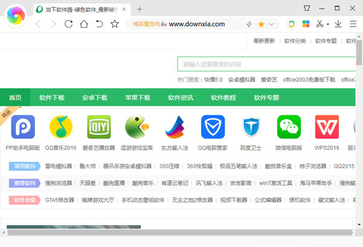Click the lightning speed-mode icon in address bar
363x247 pixels.
coord(249,24)
